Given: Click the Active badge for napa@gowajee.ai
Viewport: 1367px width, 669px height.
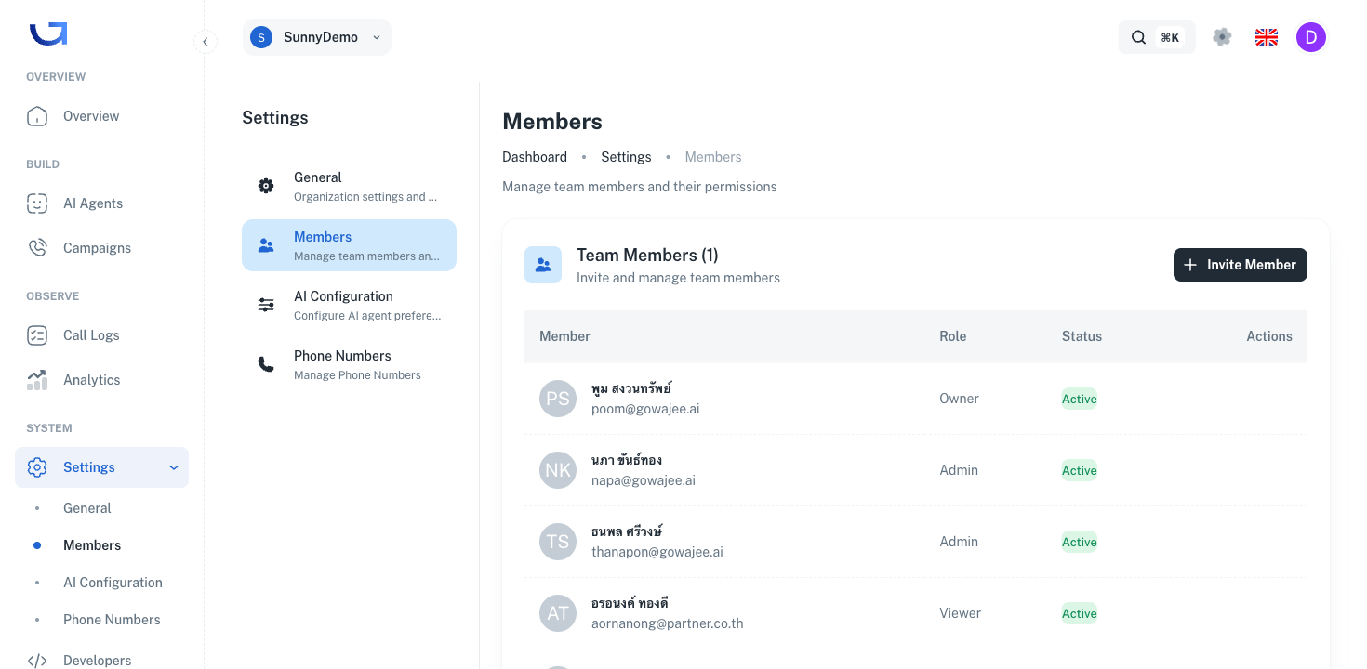Looking at the screenshot, I should pos(1080,470).
